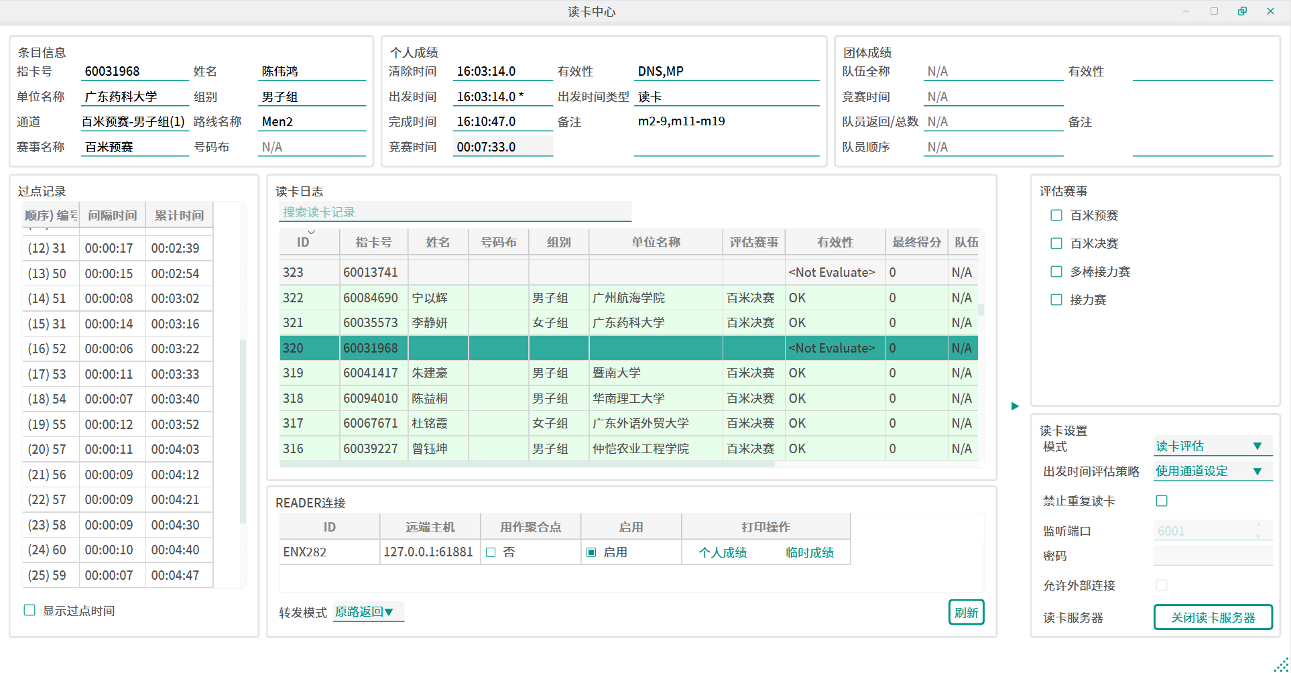Image resolution: width=1291 pixels, height=673 pixels.
Task: Check the 用作聚合点 box for ENX282
Action: (491, 552)
